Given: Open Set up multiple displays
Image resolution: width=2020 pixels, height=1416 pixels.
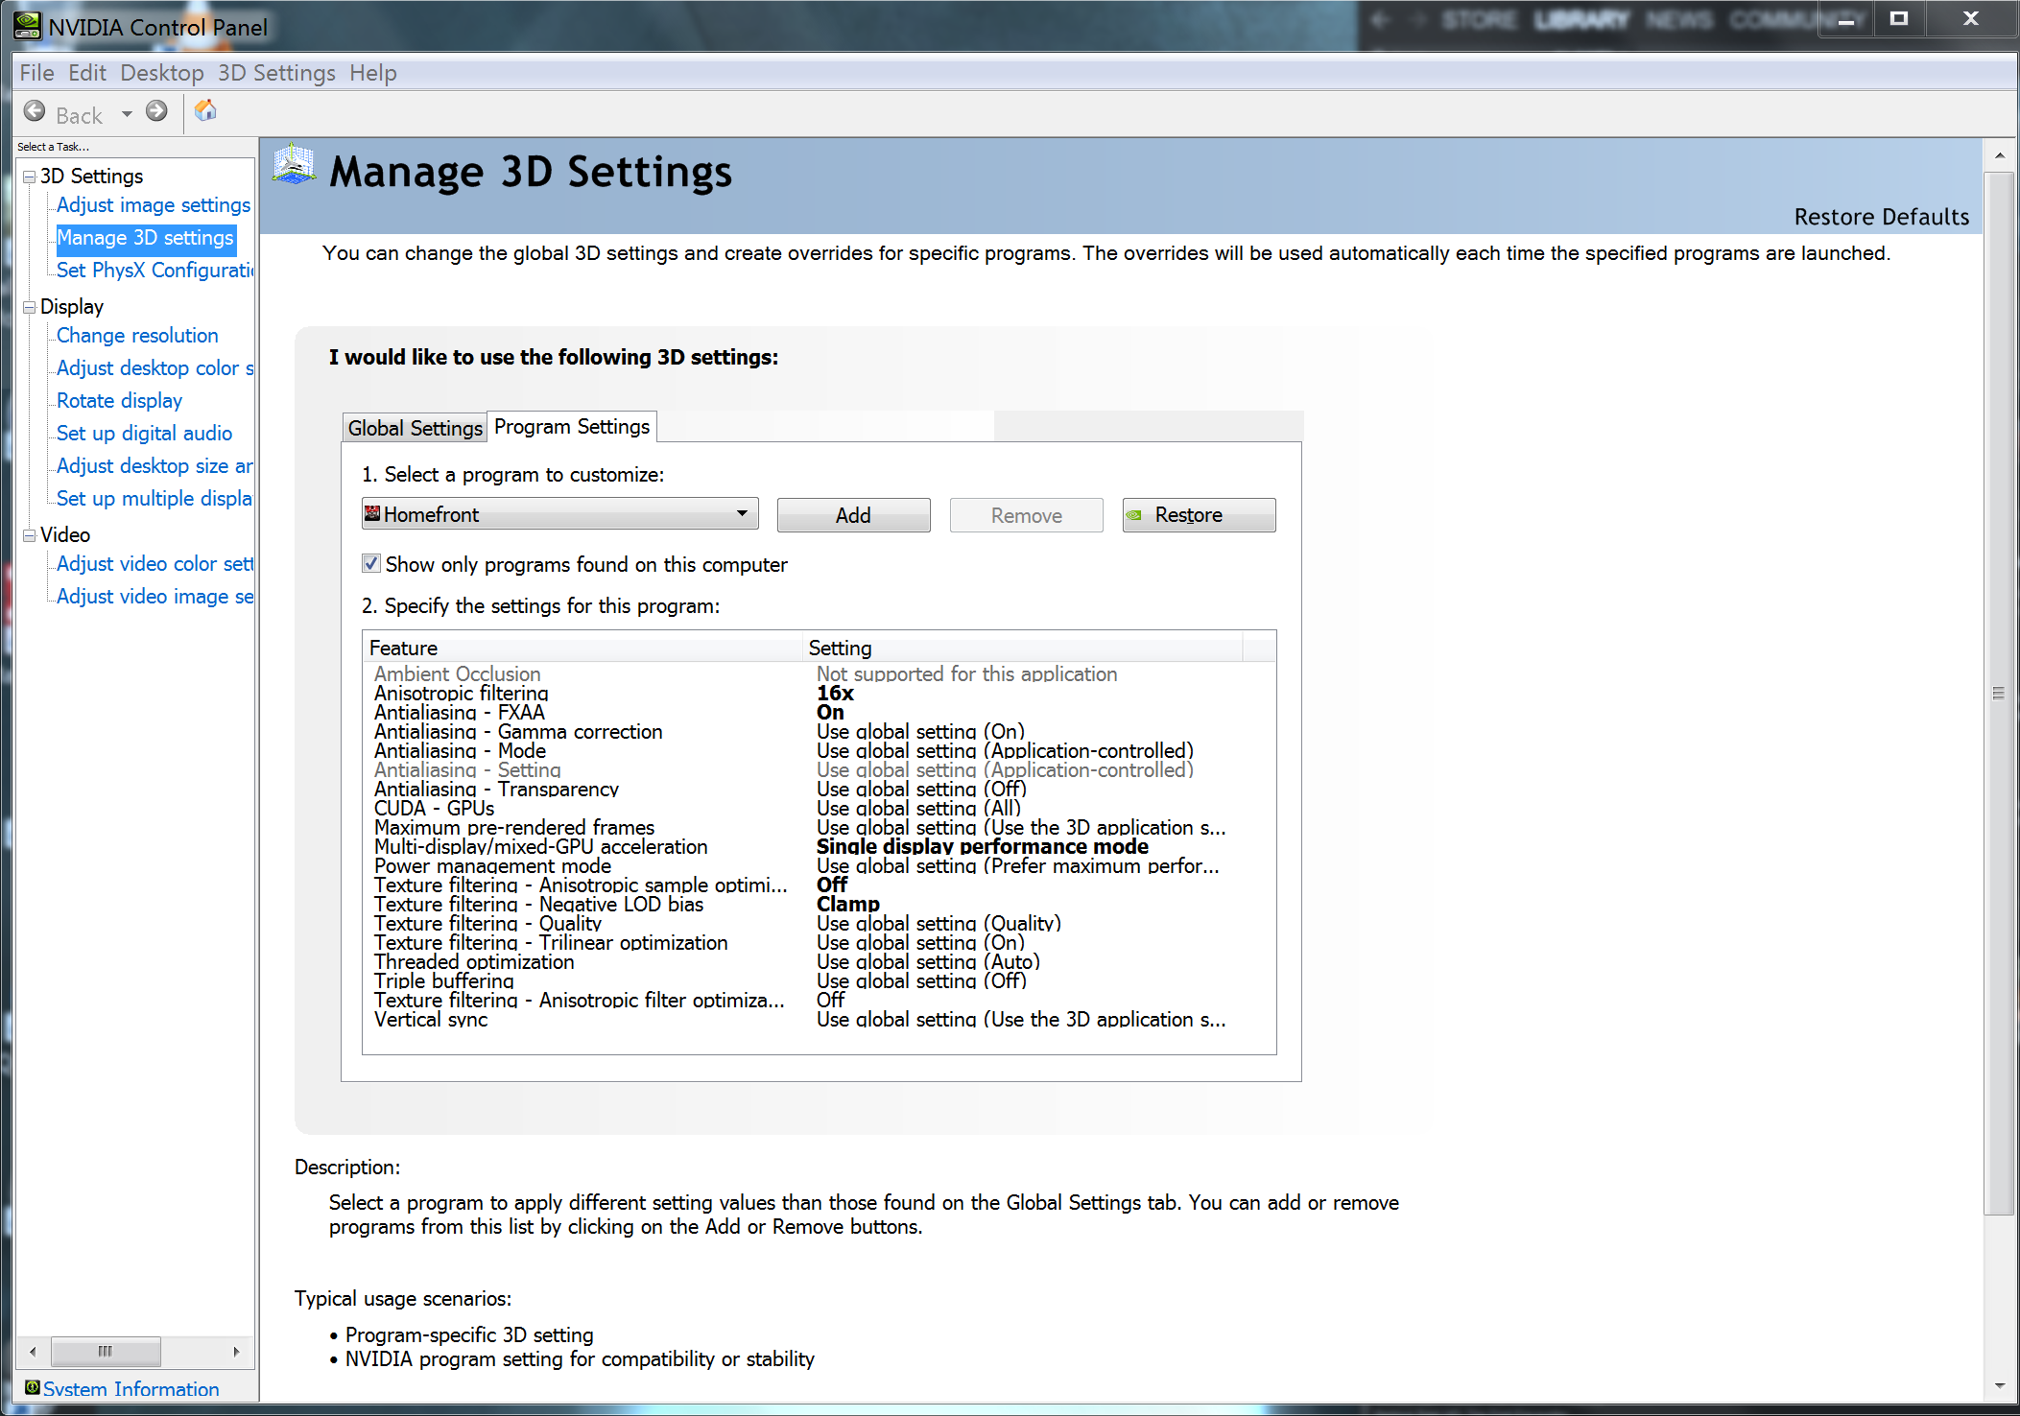Looking at the screenshot, I should (x=154, y=499).
